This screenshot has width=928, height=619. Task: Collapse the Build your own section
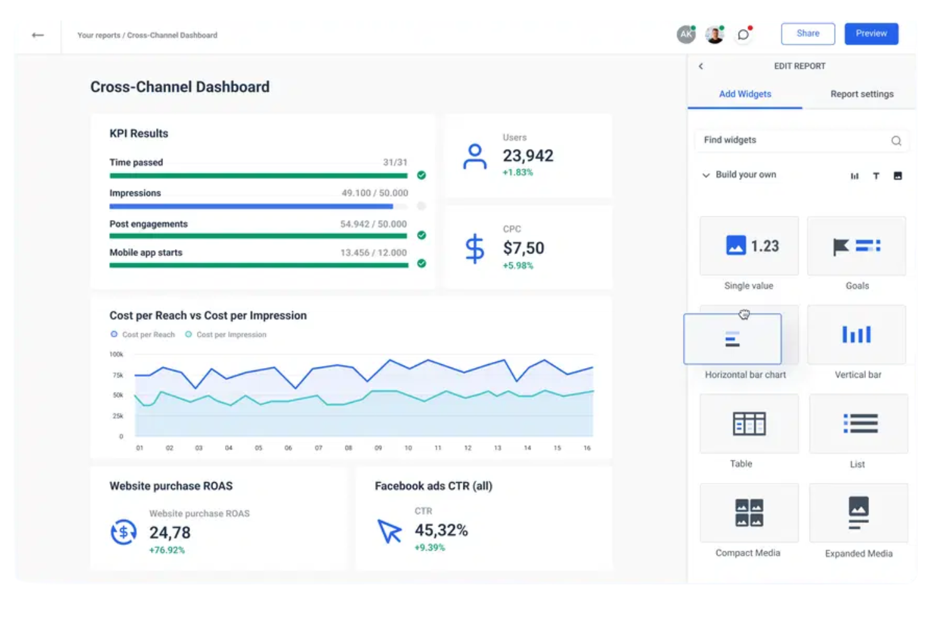(706, 175)
